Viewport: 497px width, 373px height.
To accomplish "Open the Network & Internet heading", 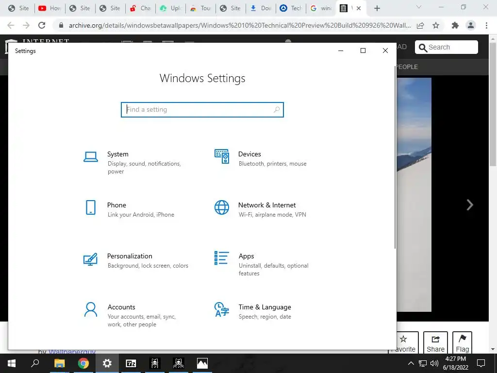I will coord(267,205).
